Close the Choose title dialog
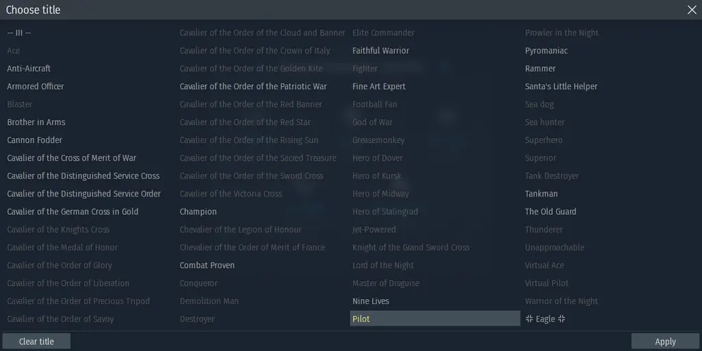Image resolution: width=702 pixels, height=351 pixels. click(692, 10)
